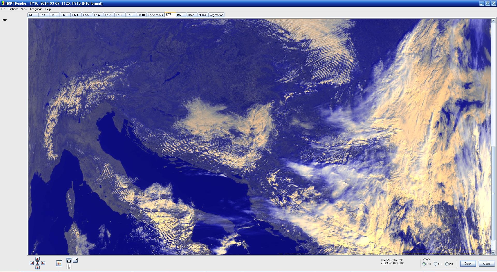
Task: Switch to the False colour tab
Action: (156, 15)
